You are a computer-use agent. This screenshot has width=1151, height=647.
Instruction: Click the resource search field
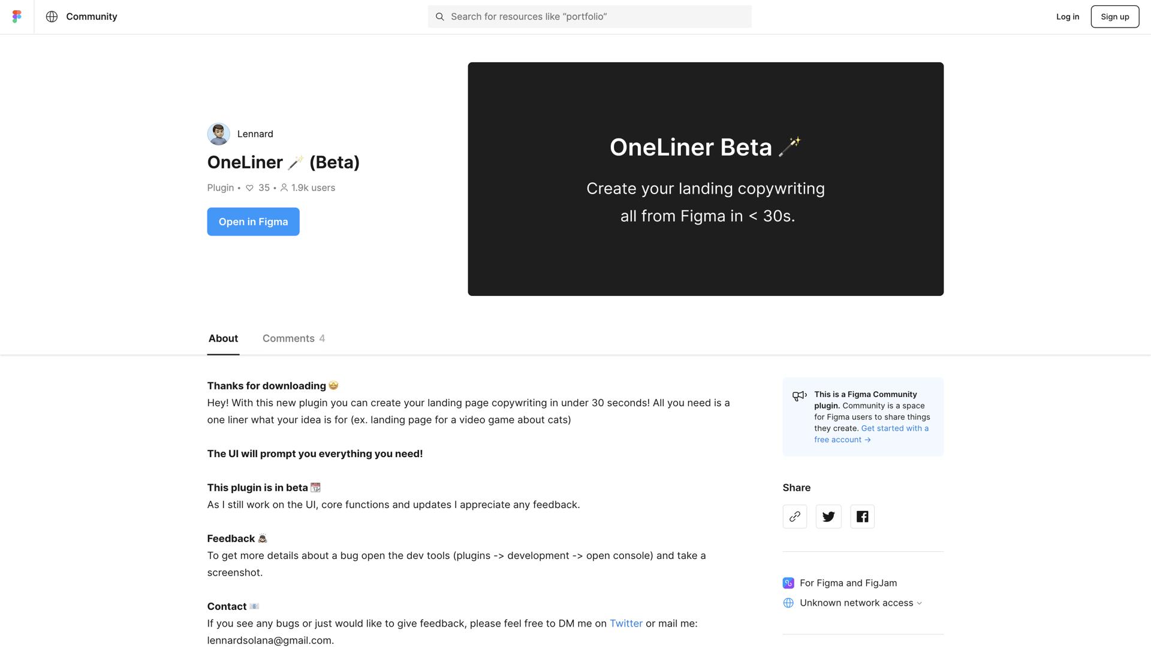[589, 16]
